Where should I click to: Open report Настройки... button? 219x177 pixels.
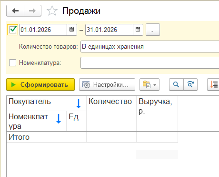click(x=107, y=84)
